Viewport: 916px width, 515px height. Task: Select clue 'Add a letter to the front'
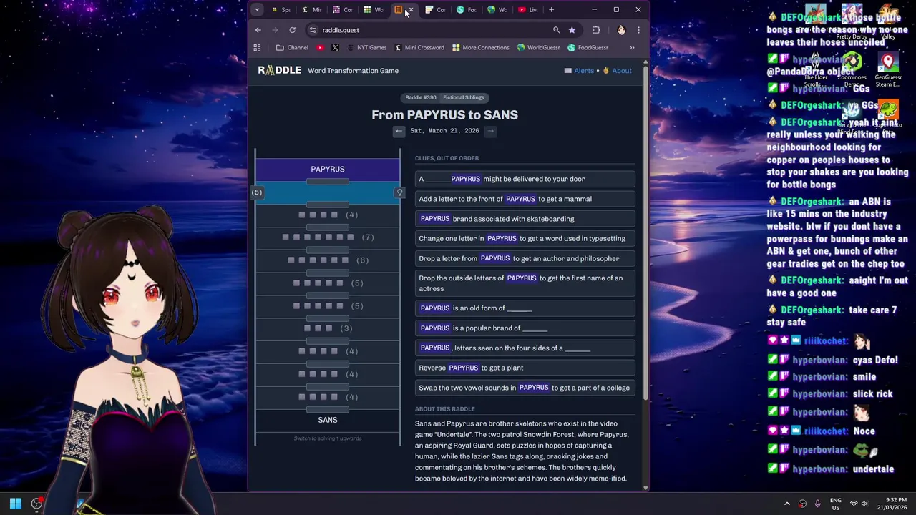pos(525,199)
